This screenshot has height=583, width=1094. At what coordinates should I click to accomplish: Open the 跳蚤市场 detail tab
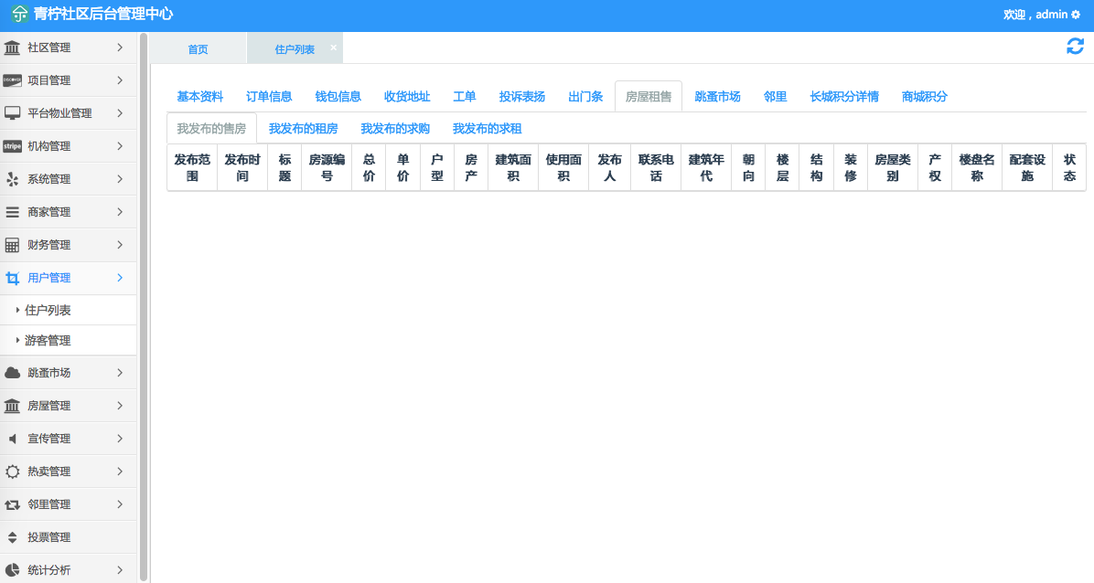(x=718, y=96)
